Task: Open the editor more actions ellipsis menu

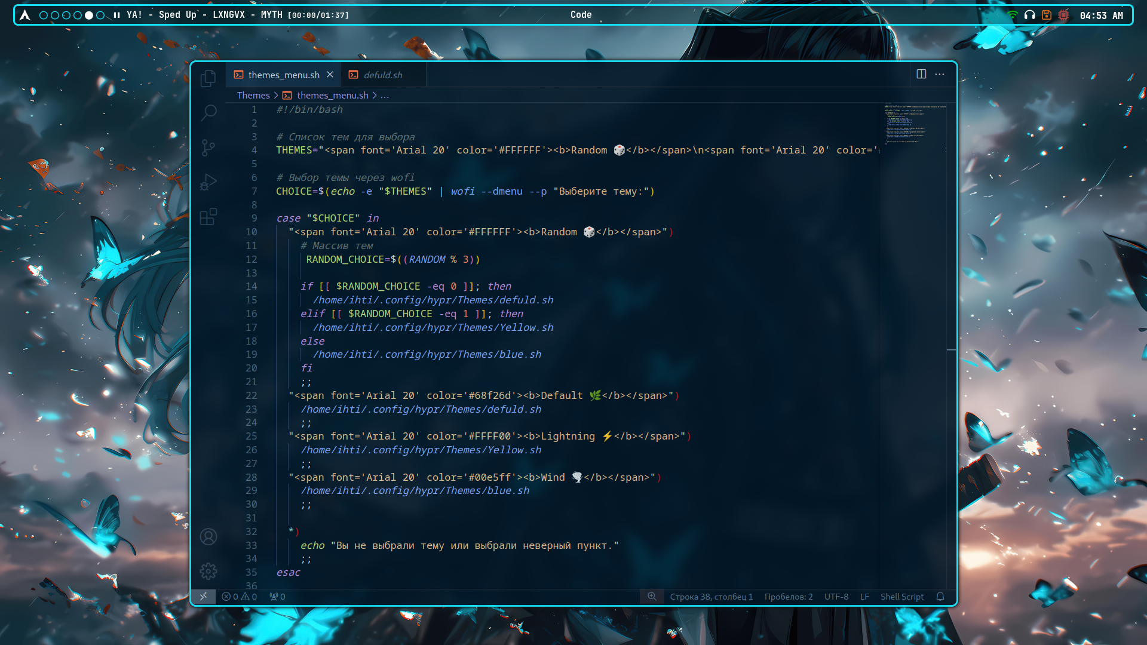Action: pyautogui.click(x=940, y=74)
